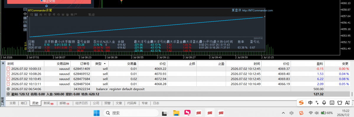Click the question mark help icon
Image resolution: width=354 pixels, height=117 pixels.
point(25,22)
